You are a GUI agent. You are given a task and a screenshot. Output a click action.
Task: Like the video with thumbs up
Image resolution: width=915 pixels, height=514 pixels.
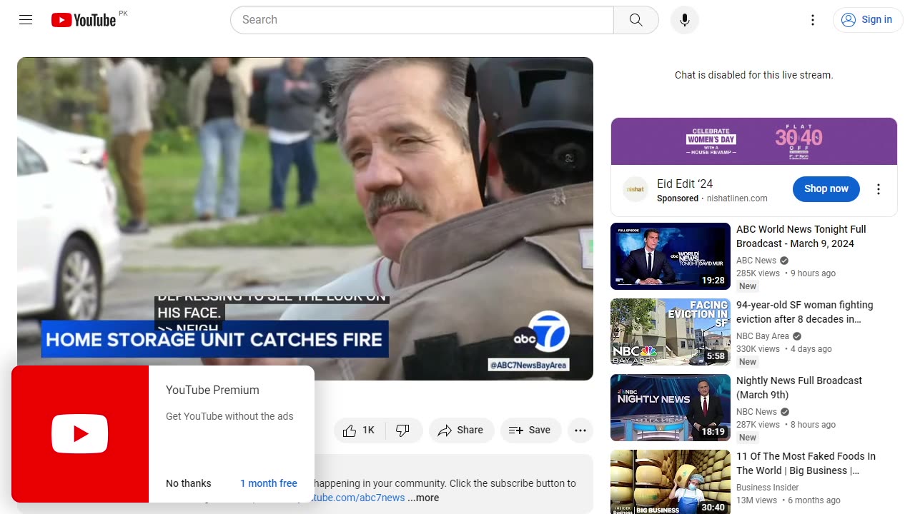click(x=359, y=430)
